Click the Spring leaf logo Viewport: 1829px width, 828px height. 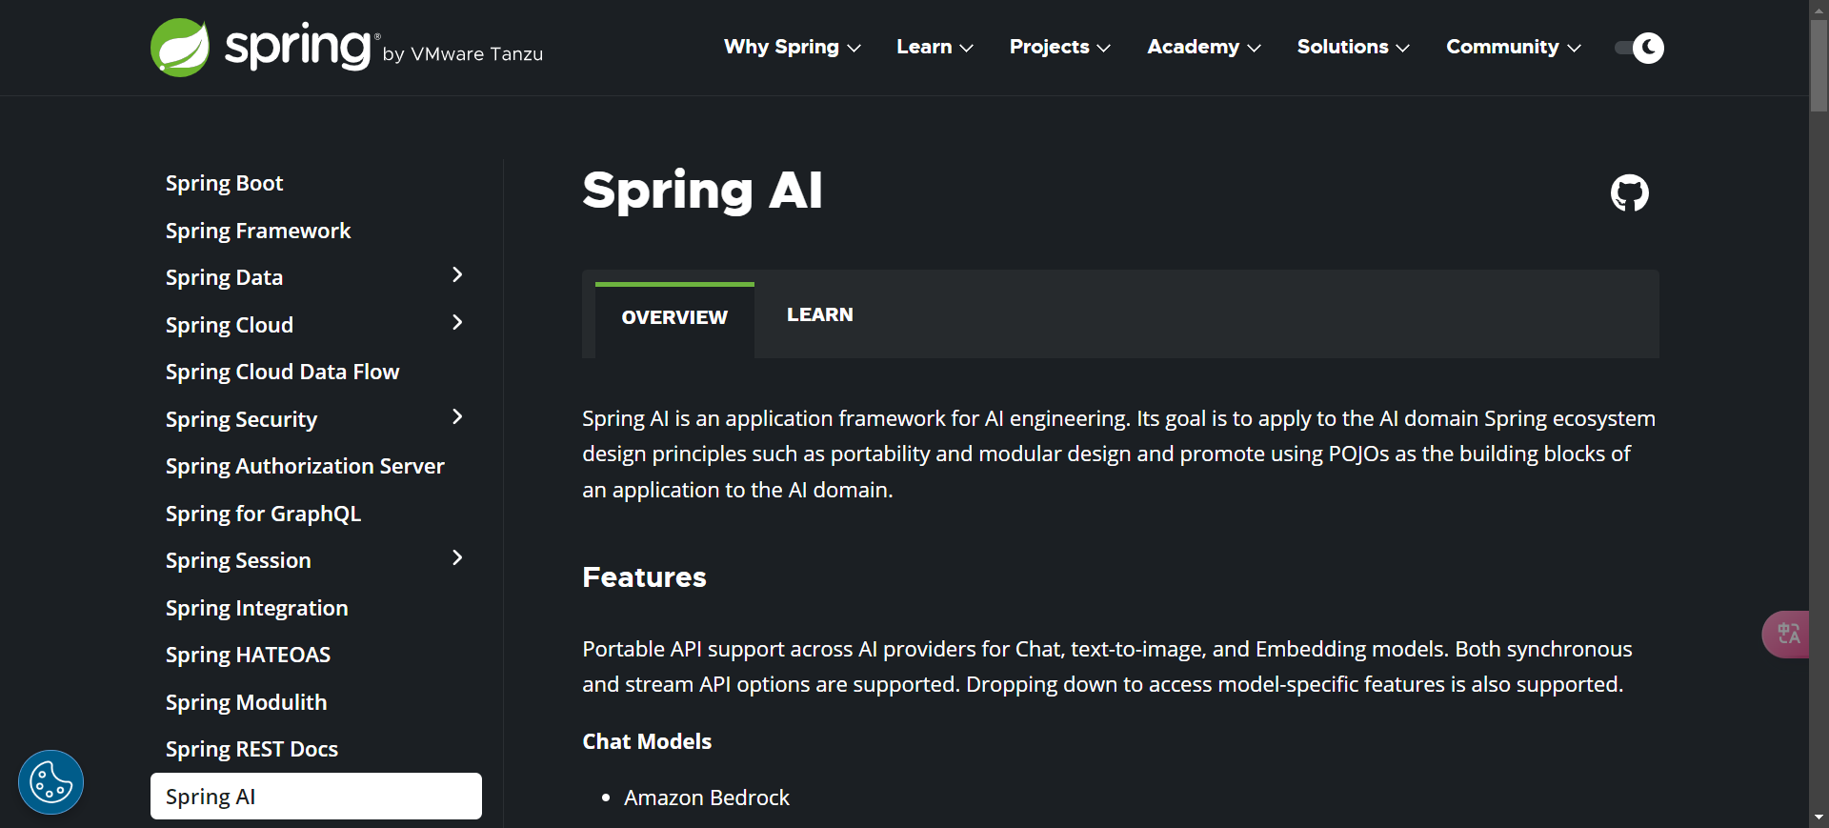(179, 47)
